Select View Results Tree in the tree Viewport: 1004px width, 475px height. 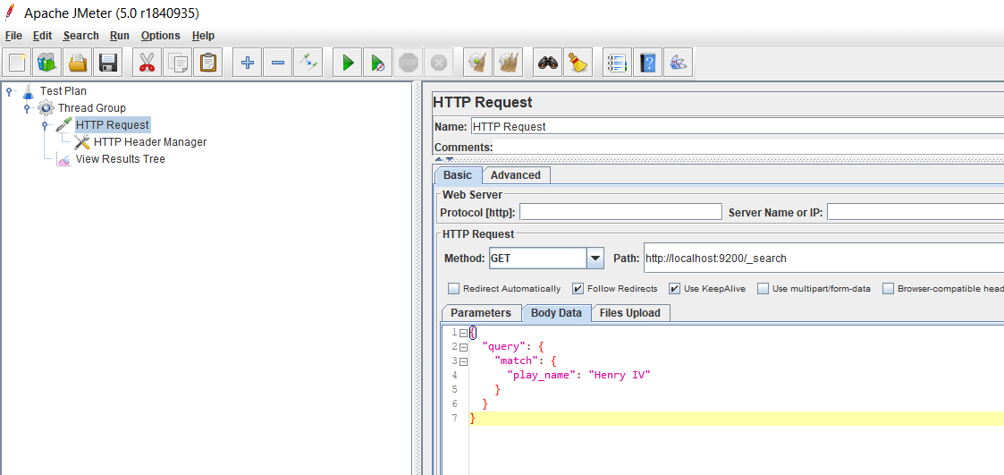pyautogui.click(x=121, y=159)
